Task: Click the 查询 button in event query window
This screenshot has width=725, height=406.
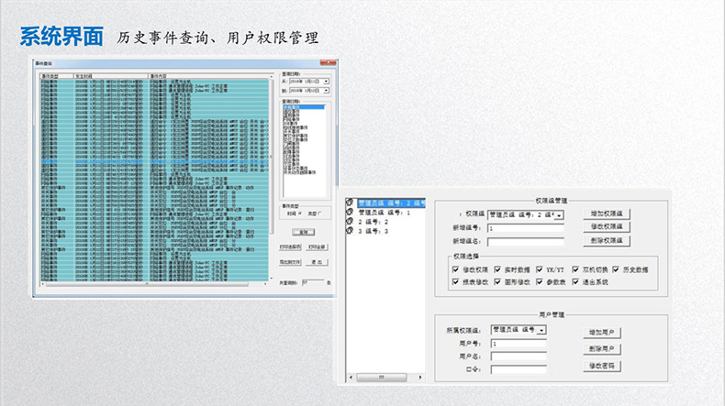Action: tap(304, 232)
